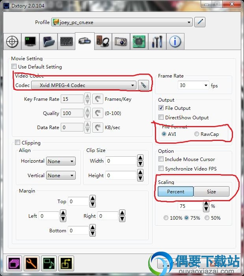The height and width of the screenshot is (276, 244).
Task: Click the green music-note icon at bottom
Action: (x=49, y=263)
